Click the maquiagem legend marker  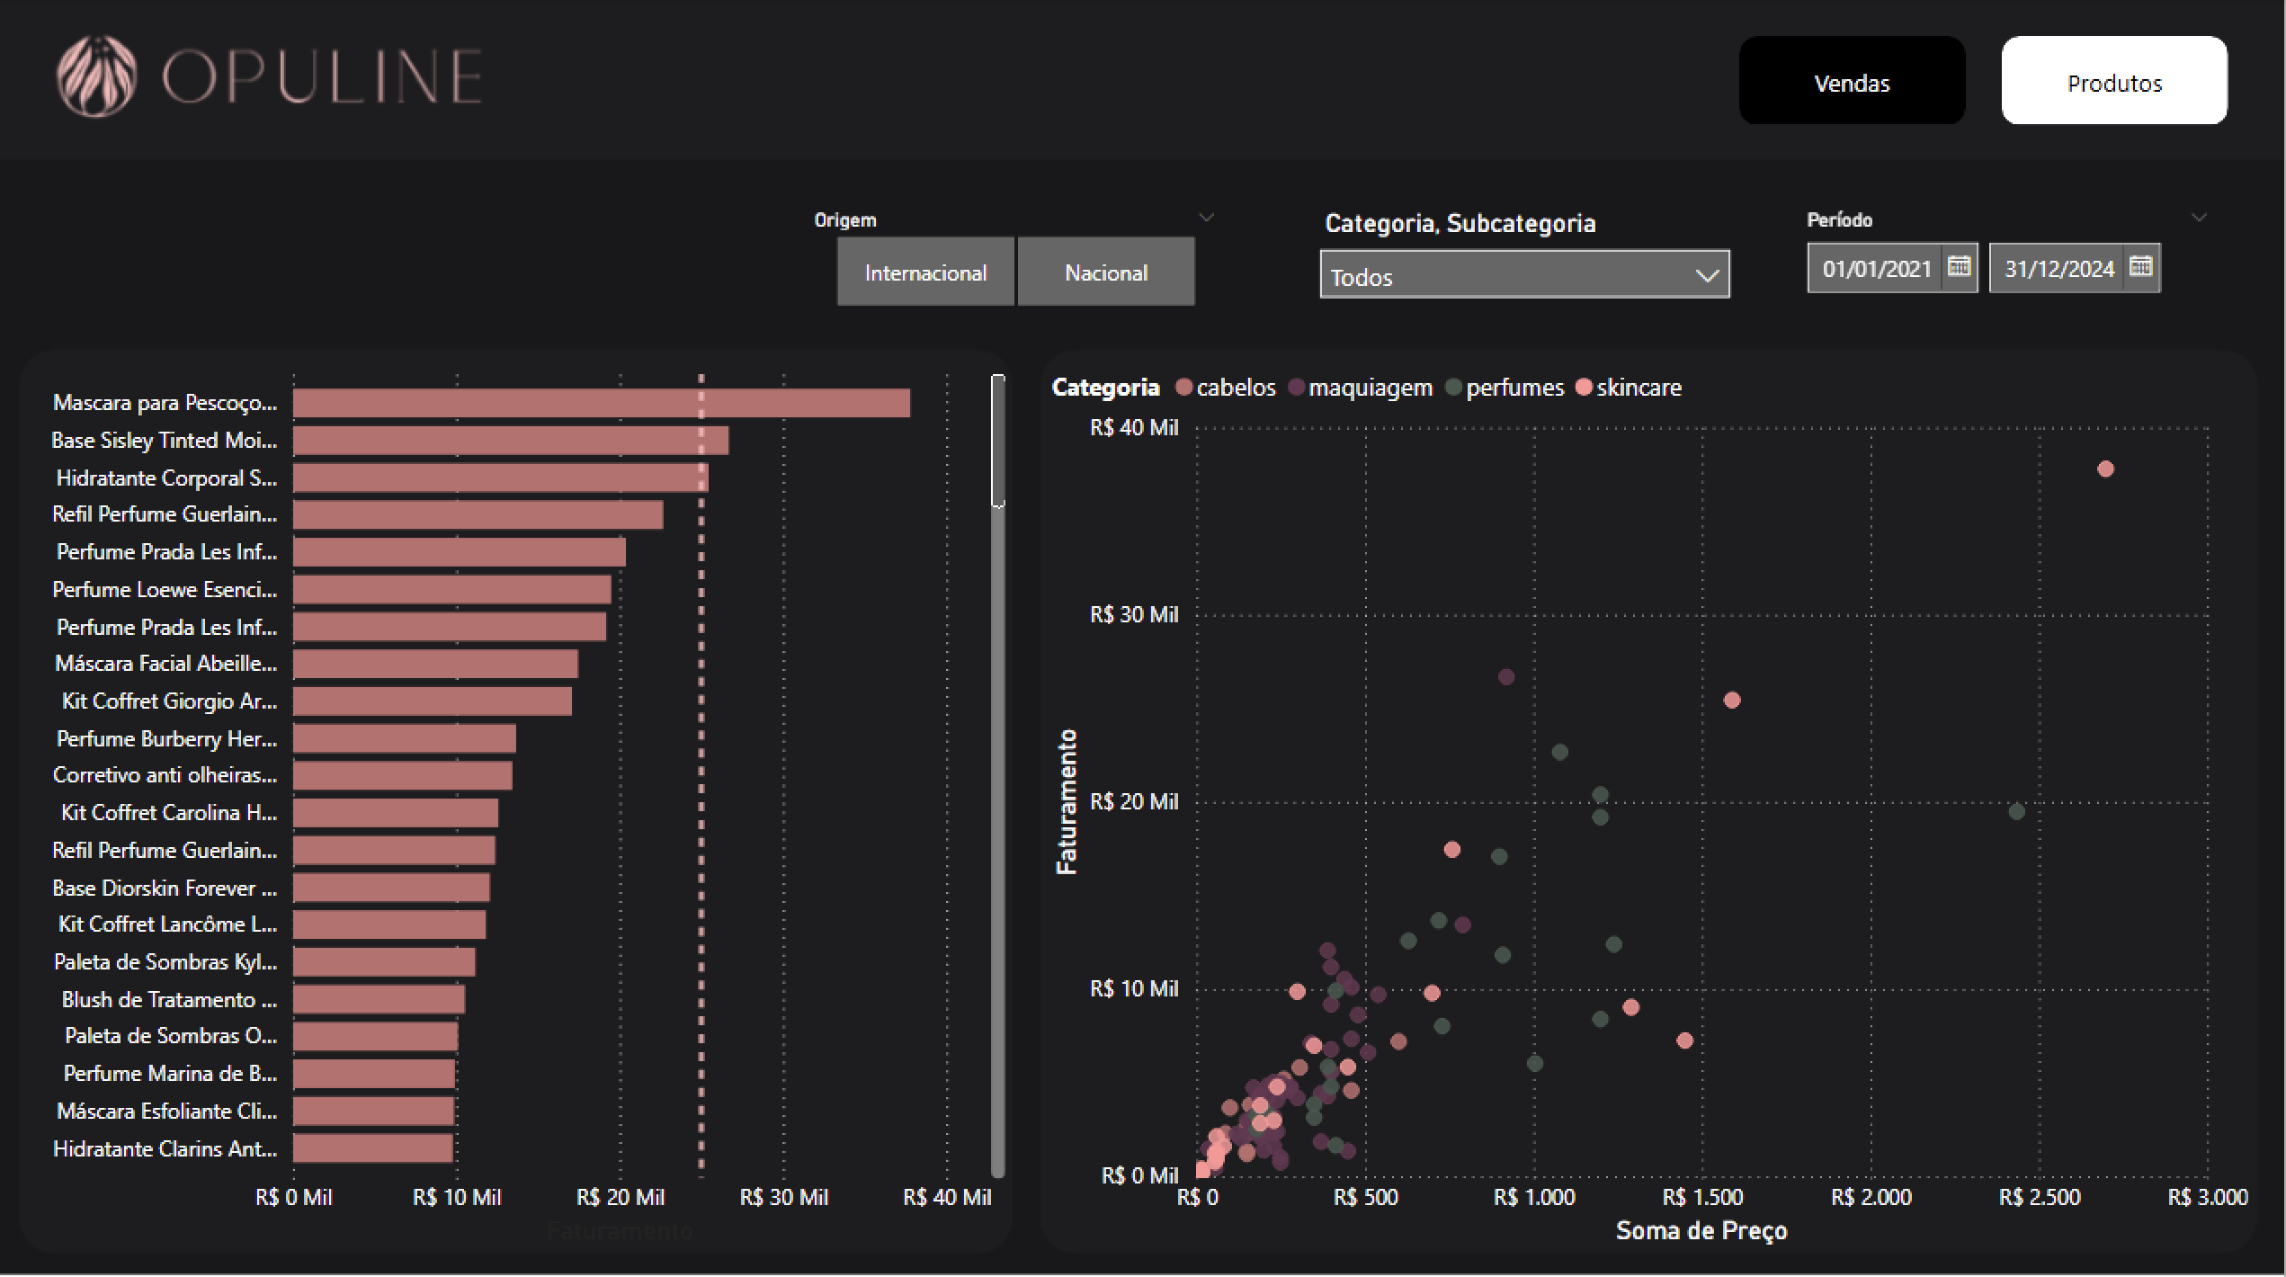pos(1296,388)
